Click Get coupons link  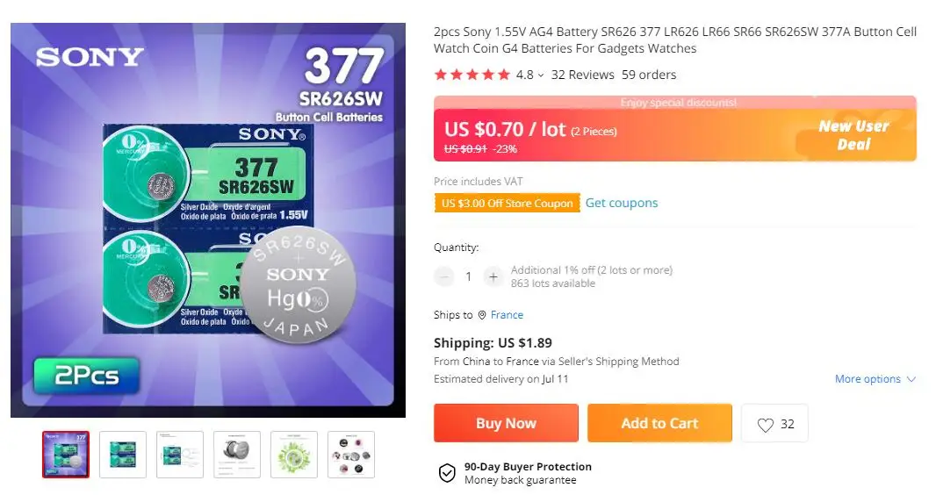click(x=622, y=203)
